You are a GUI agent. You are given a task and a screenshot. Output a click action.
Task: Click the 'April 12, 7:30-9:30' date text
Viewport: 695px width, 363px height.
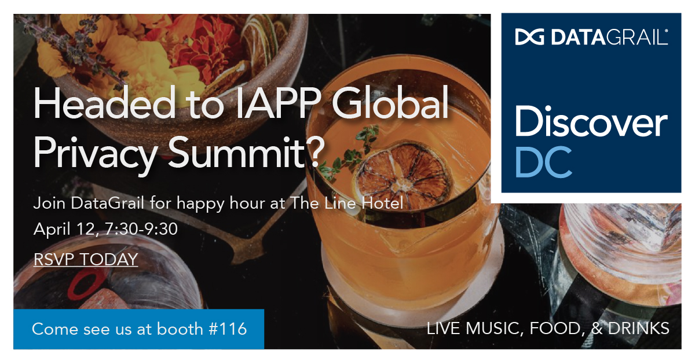pos(105,229)
